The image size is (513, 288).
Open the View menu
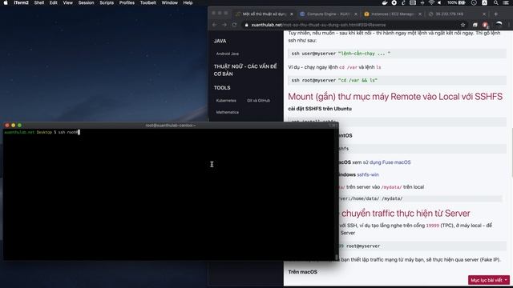[67, 3]
